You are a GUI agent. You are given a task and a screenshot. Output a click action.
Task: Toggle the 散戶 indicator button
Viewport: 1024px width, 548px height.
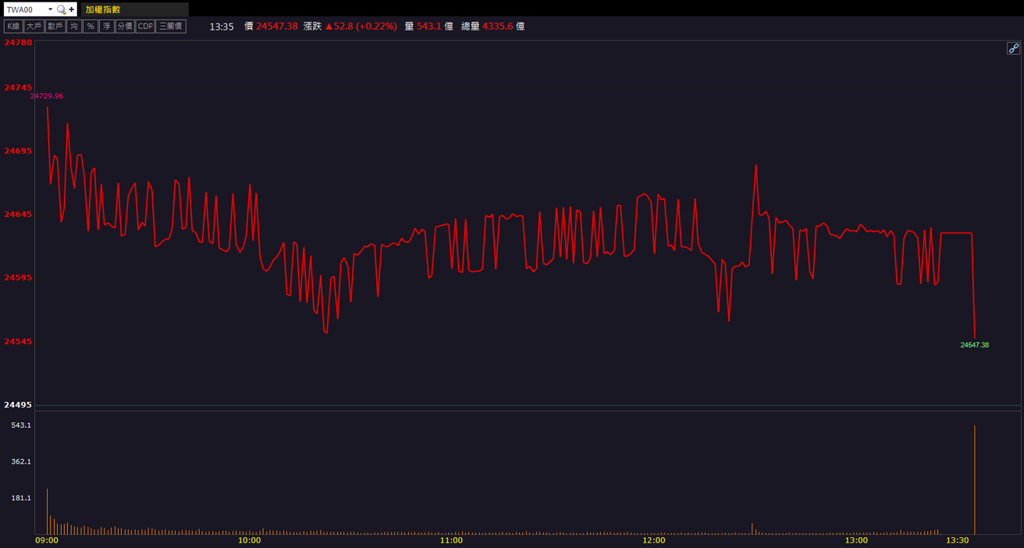point(55,26)
